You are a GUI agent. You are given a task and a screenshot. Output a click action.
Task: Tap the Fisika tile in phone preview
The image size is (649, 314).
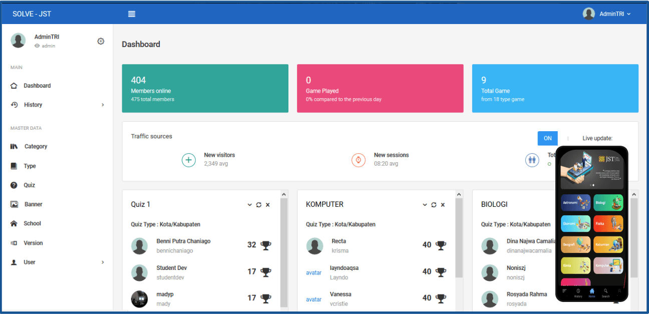click(x=608, y=223)
